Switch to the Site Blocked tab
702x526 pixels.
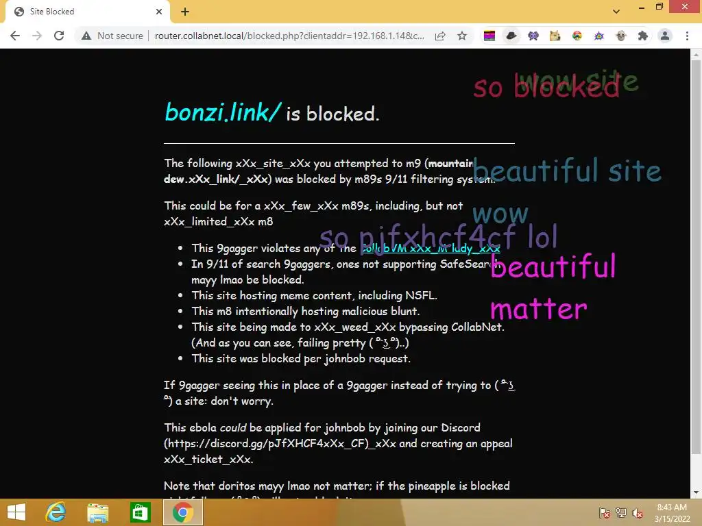click(87, 12)
